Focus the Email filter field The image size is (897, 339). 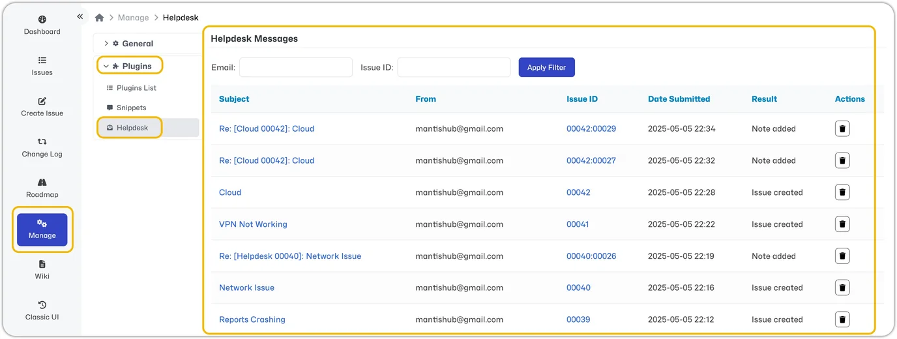click(x=296, y=67)
